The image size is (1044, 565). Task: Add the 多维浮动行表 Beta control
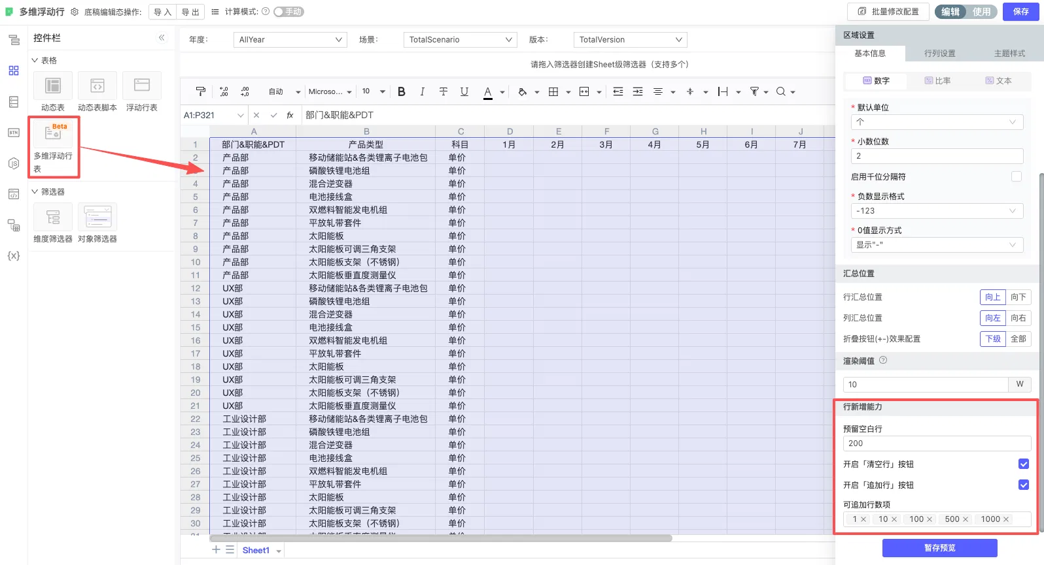pos(53,147)
